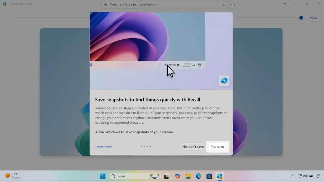The width and height of the screenshot is (324, 182).
Task: Go back with the timeline left arrow
Action: point(7,18)
